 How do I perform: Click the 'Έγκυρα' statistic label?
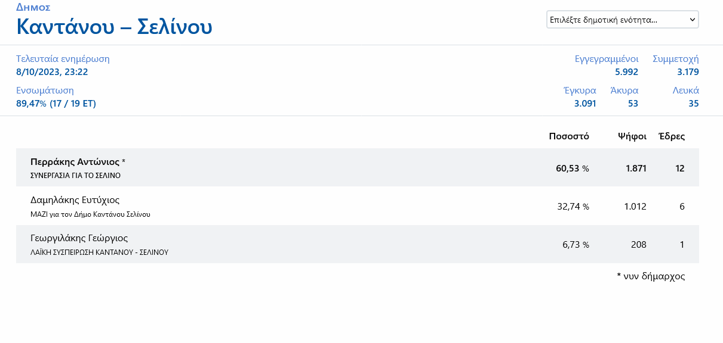point(580,91)
